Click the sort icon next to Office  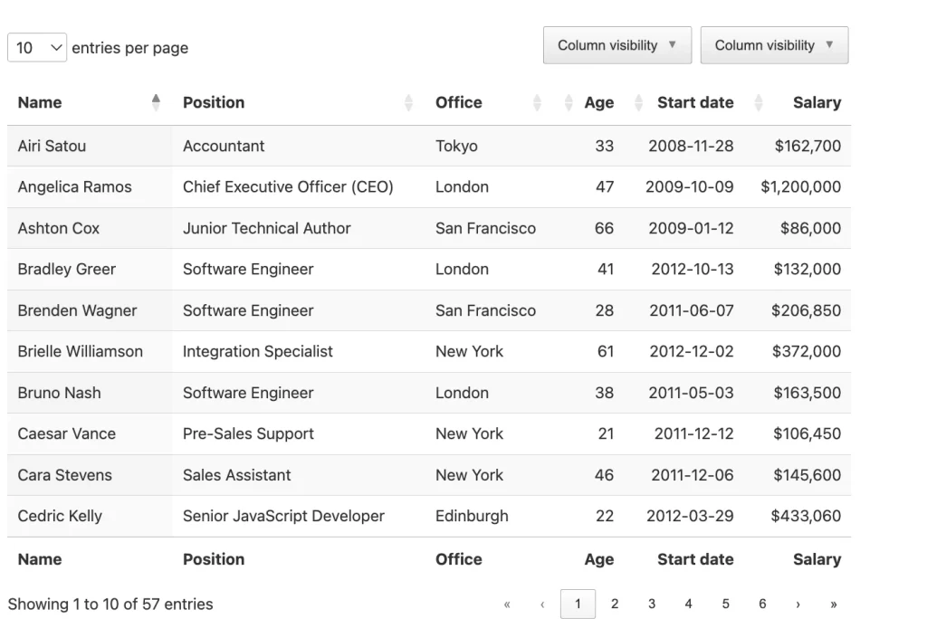click(x=537, y=102)
